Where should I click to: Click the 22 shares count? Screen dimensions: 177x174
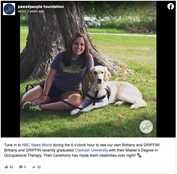[x=39, y=168]
